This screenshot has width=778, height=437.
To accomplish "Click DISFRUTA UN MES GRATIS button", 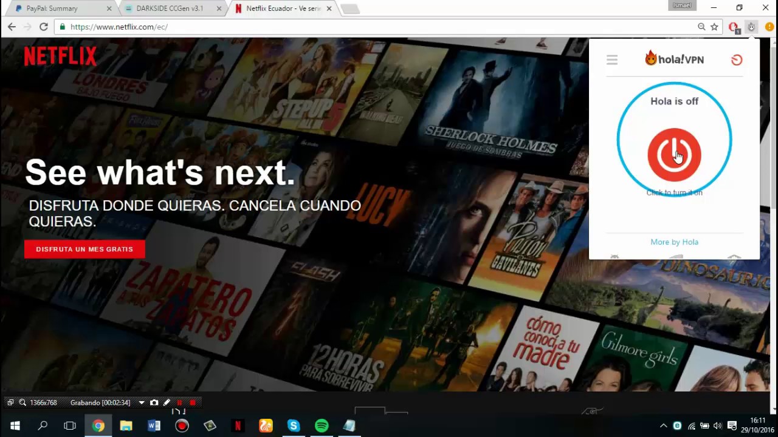I will (x=84, y=249).
